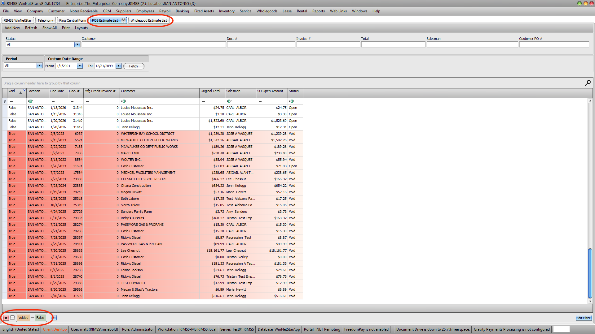This screenshot has height=334, width=595.
Task: Open the Status dropdown showing All
Action: (77, 45)
